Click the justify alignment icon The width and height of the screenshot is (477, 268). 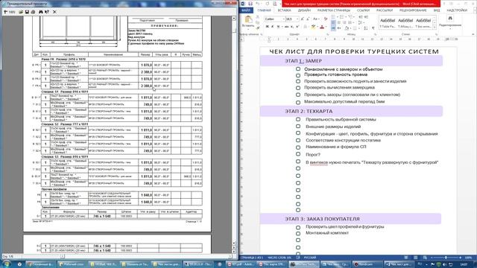click(350, 23)
